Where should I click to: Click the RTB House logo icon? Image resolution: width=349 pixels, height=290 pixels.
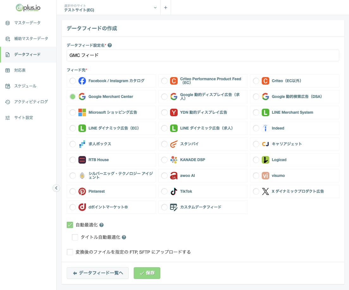82,160
